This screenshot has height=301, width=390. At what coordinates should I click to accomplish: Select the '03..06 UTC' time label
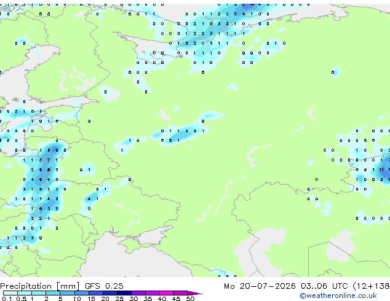coord(324,286)
